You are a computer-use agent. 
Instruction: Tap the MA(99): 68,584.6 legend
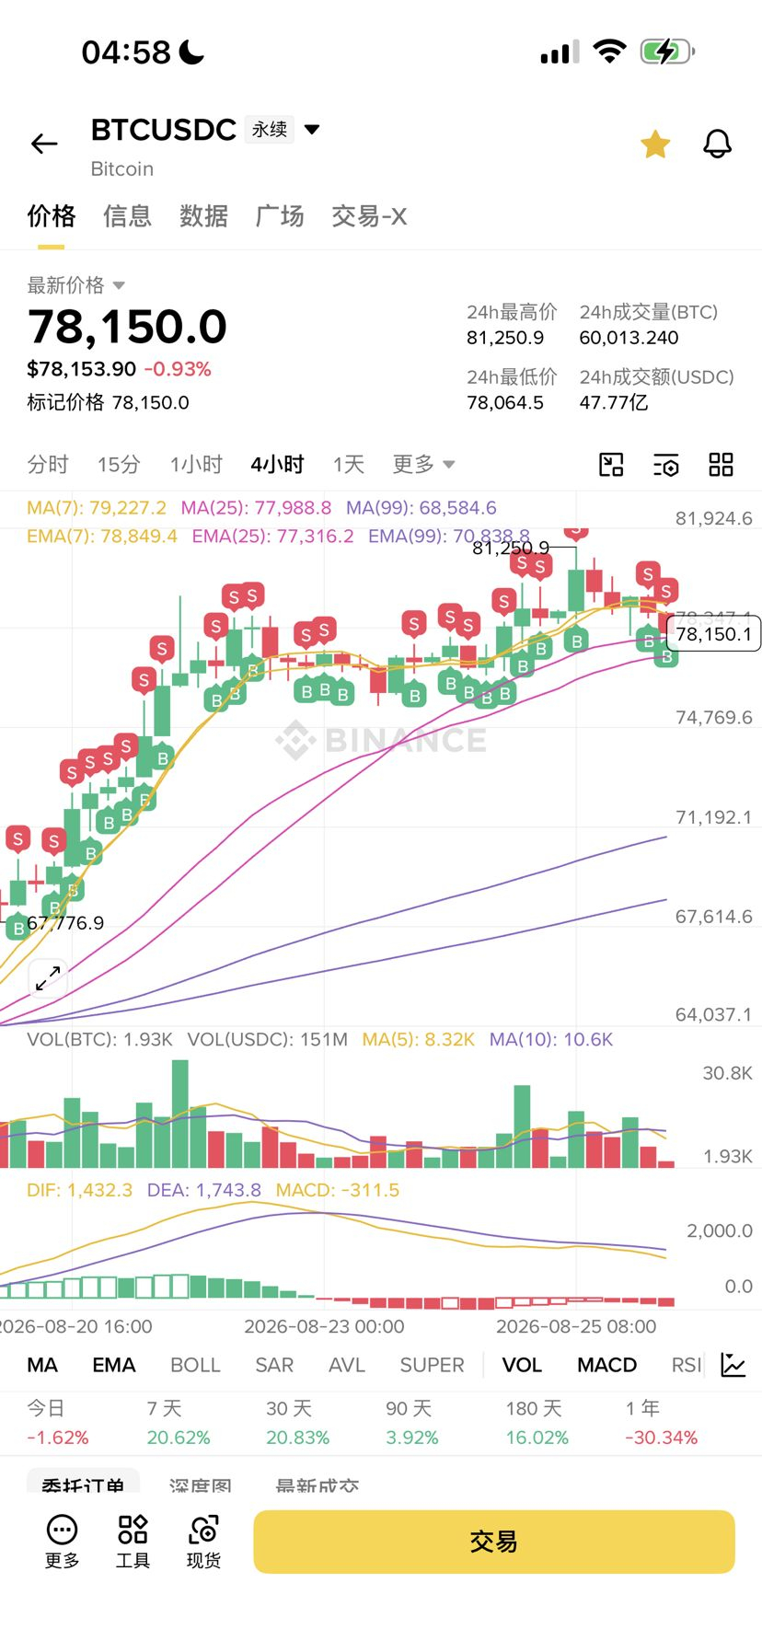[421, 508]
